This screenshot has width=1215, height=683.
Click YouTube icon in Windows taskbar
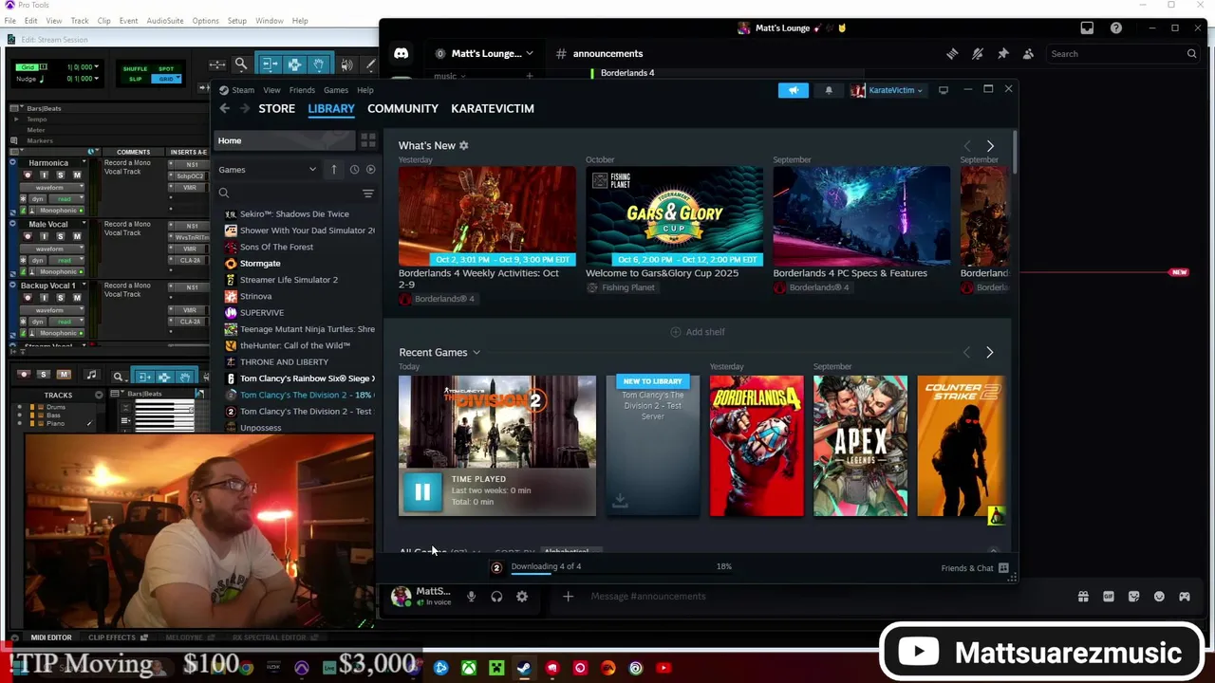[x=664, y=668]
